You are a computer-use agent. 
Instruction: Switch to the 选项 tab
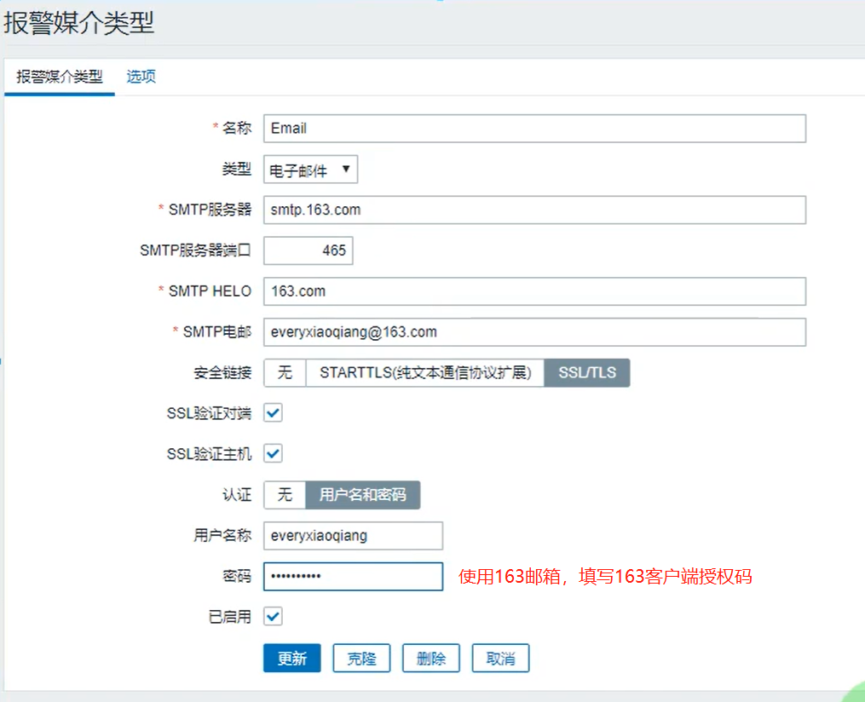coord(141,76)
